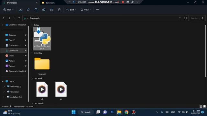Open the Sort dropdown
The width and height of the screenshot is (207, 116).
(x=71, y=10)
